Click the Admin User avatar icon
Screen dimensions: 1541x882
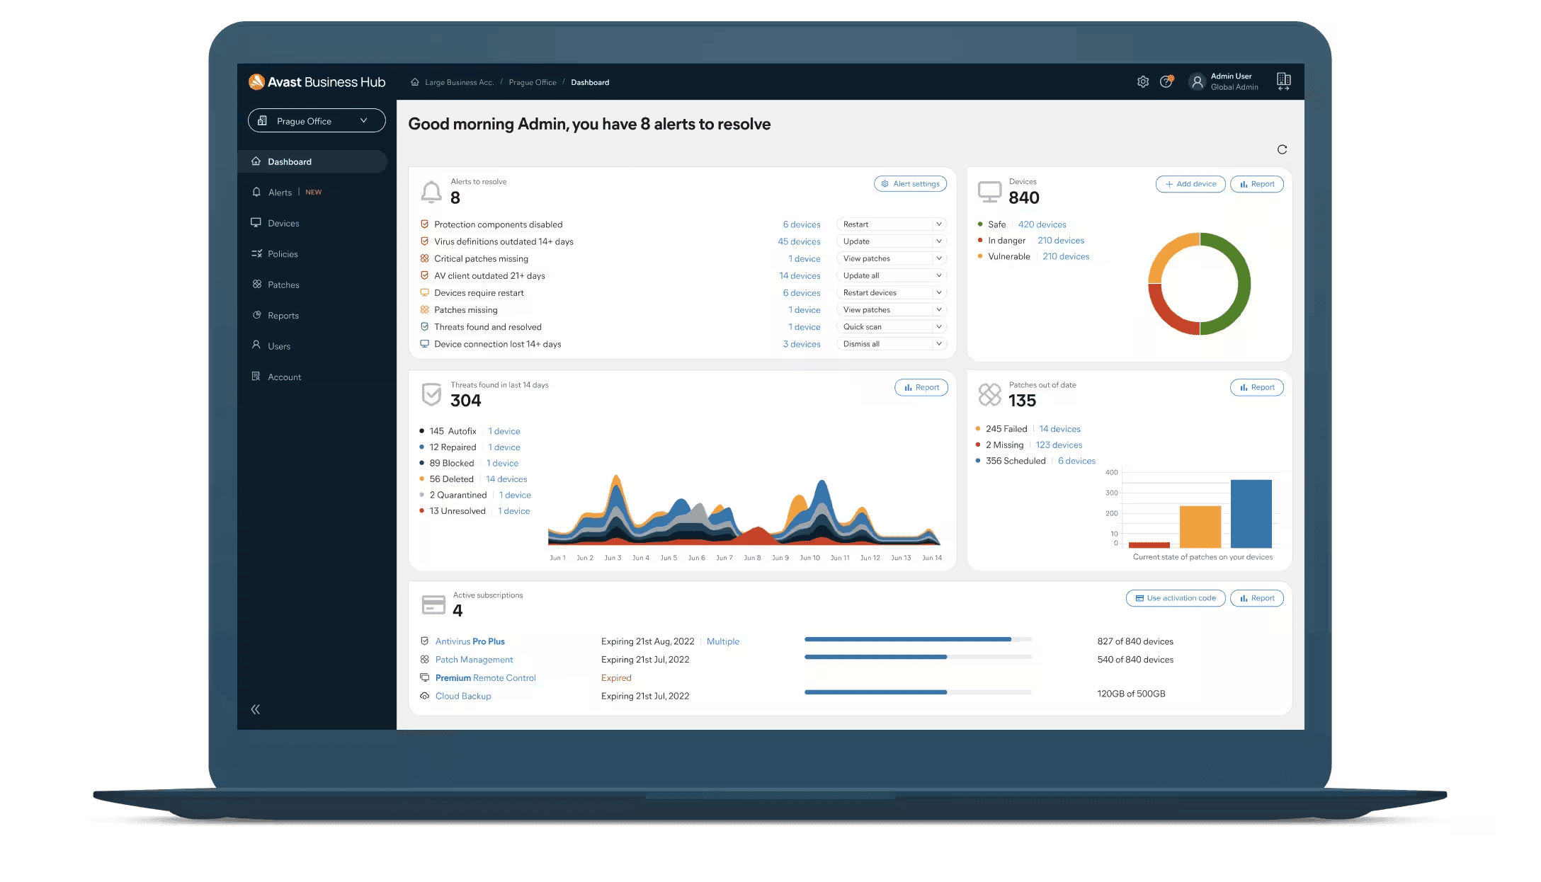pyautogui.click(x=1197, y=82)
